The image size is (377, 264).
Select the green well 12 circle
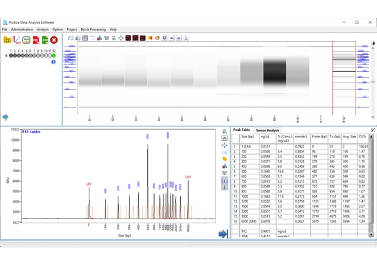(53, 56)
